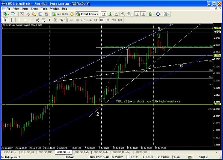Screen dimensions: 223x160
Task: Open the Tools menu
Action: 44,9
